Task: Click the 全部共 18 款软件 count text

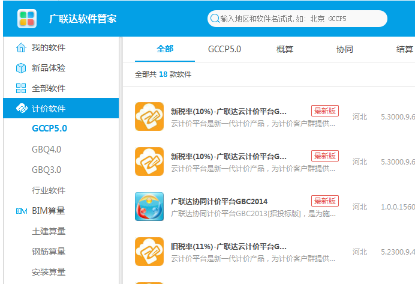Action: coord(163,74)
